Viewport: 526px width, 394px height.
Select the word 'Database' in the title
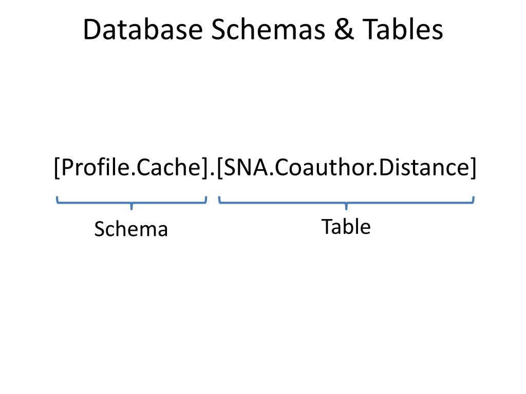[143, 29]
